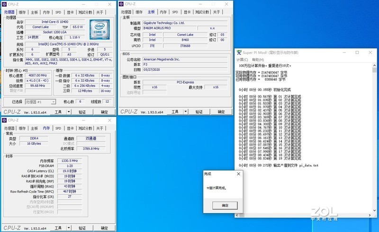The width and height of the screenshot is (379, 232).
Task: Click the CPU-Z app icon in the processor window title bar
Action: (x=4, y=4)
